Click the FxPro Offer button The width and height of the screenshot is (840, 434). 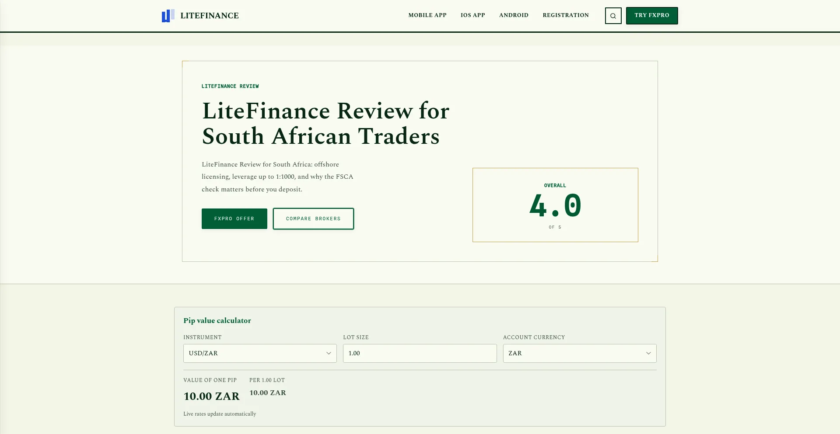(234, 219)
